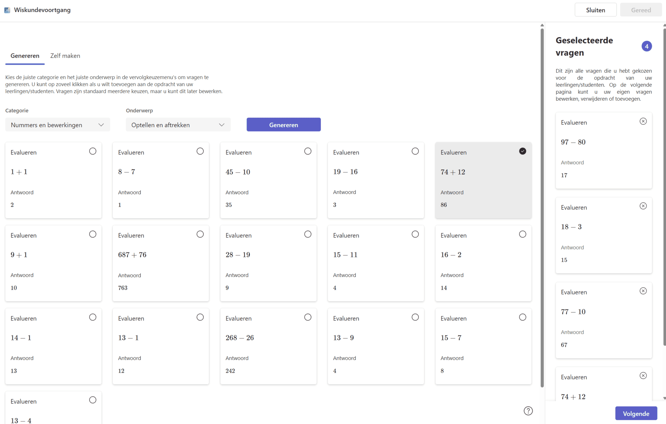
Task: Click the Volgende button
Action: click(x=636, y=413)
